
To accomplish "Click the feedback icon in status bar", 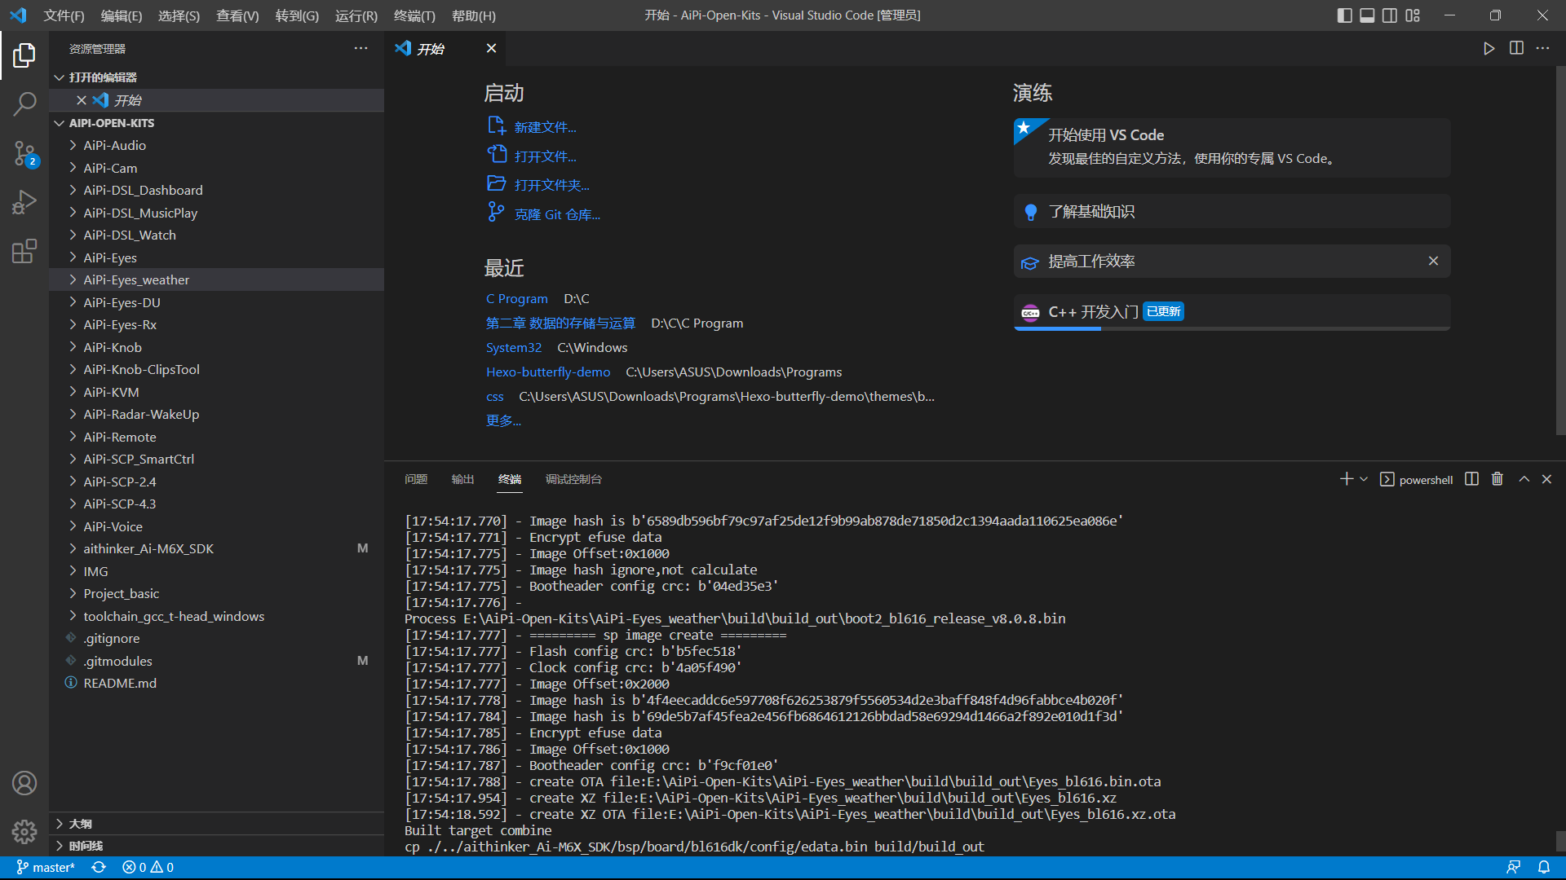I will 1513,868.
